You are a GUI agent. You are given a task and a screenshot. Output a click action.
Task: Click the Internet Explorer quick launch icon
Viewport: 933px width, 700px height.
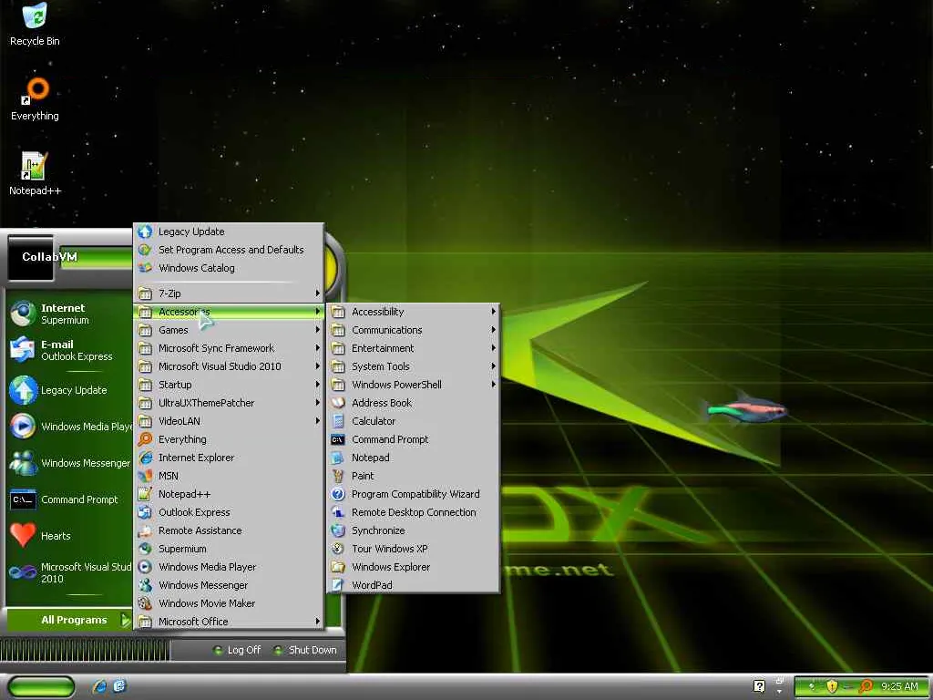99,686
